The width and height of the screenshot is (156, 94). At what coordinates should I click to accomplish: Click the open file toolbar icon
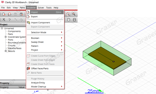point(10,14)
